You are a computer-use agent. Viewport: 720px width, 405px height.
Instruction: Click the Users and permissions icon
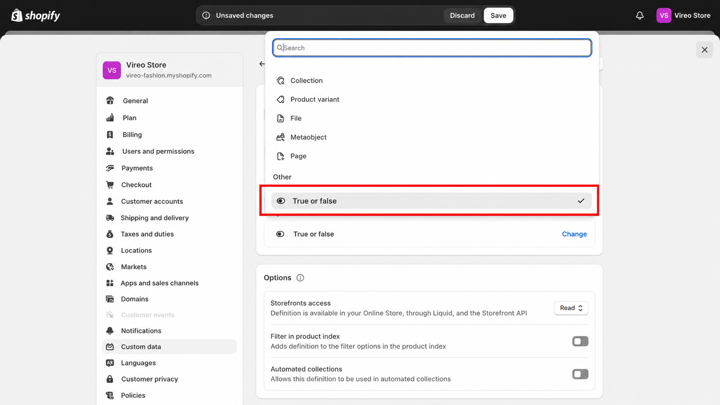(x=110, y=151)
